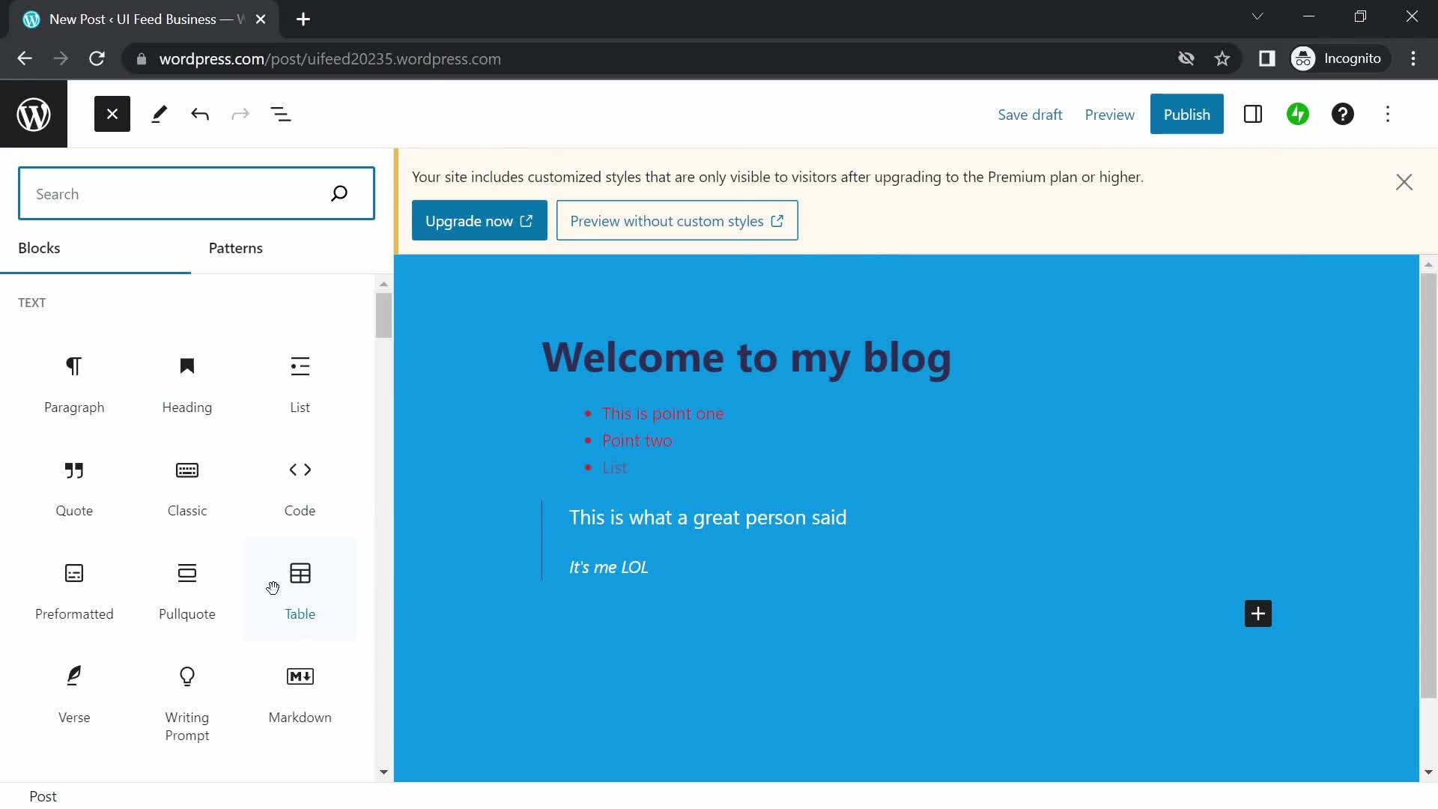Viewport: 1438px width, 809px height.
Task: Click Preview without custom styles
Action: tap(678, 220)
